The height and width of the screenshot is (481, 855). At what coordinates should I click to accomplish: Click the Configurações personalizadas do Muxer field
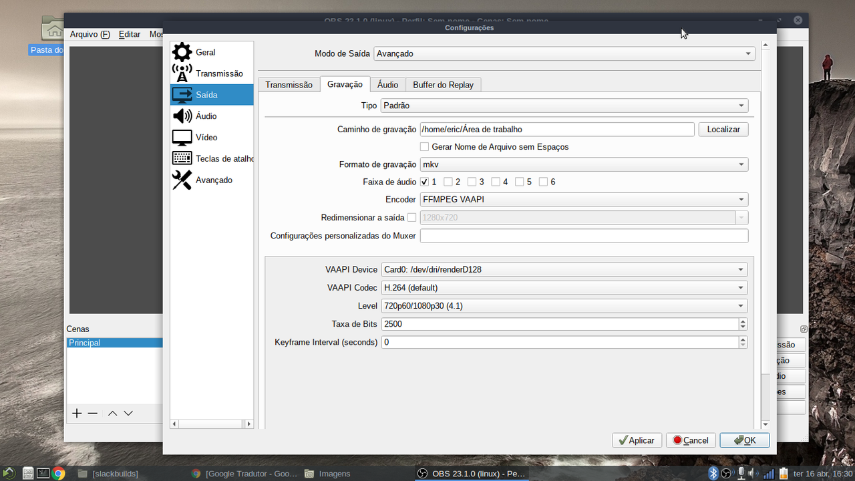coord(584,236)
